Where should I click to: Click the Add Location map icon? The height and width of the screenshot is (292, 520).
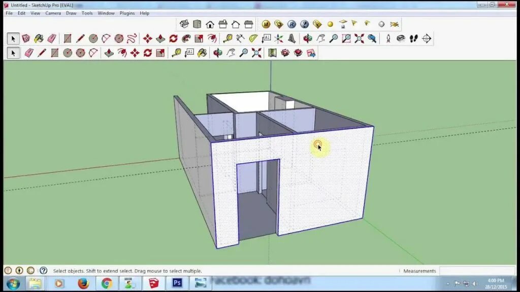coord(272,53)
